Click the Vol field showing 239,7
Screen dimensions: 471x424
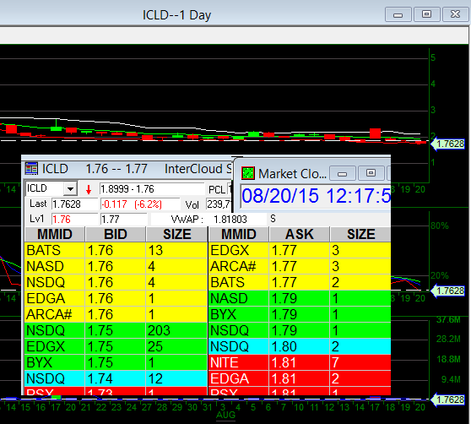click(219, 204)
